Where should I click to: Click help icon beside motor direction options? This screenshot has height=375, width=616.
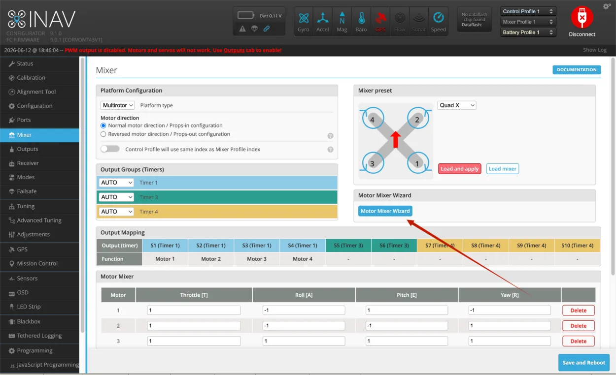point(330,136)
